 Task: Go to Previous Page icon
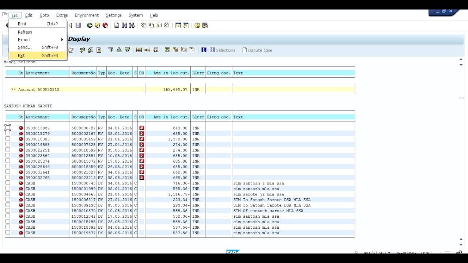[151, 25]
